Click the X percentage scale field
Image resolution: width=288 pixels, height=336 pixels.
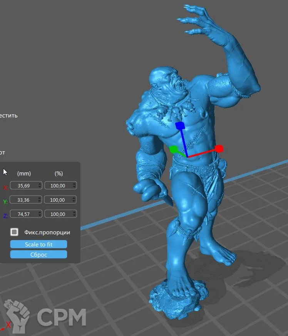click(x=57, y=186)
